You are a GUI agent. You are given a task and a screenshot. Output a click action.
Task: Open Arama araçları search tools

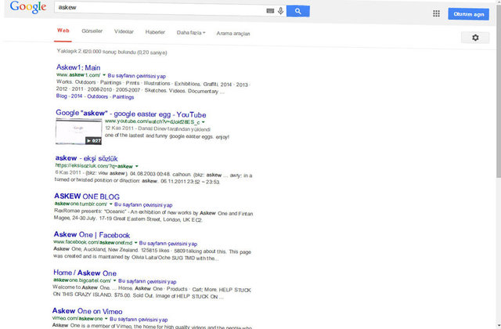click(x=233, y=34)
